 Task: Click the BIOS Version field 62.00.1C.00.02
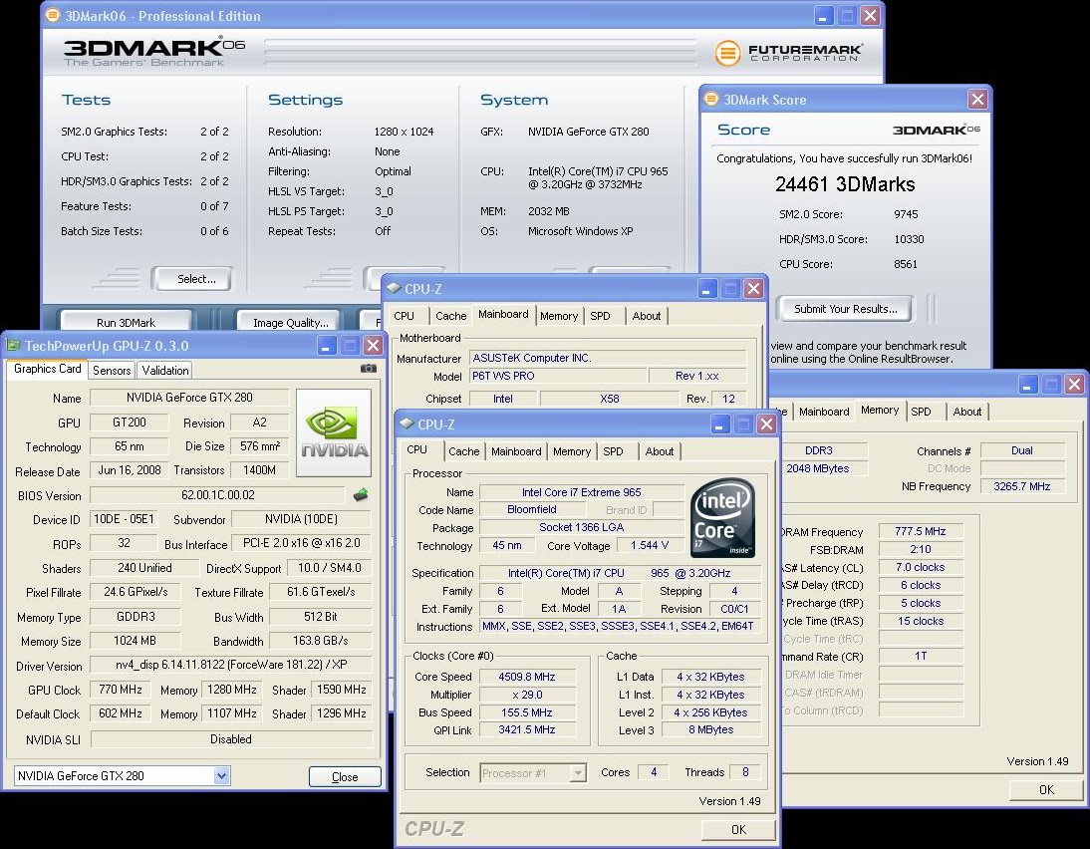pyautogui.click(x=217, y=495)
